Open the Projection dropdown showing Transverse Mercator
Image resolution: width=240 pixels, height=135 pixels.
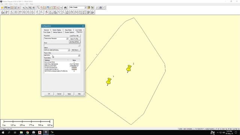click(56, 39)
